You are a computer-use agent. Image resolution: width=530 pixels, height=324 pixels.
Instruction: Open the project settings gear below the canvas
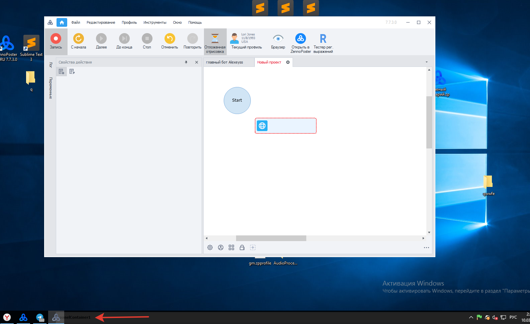210,247
